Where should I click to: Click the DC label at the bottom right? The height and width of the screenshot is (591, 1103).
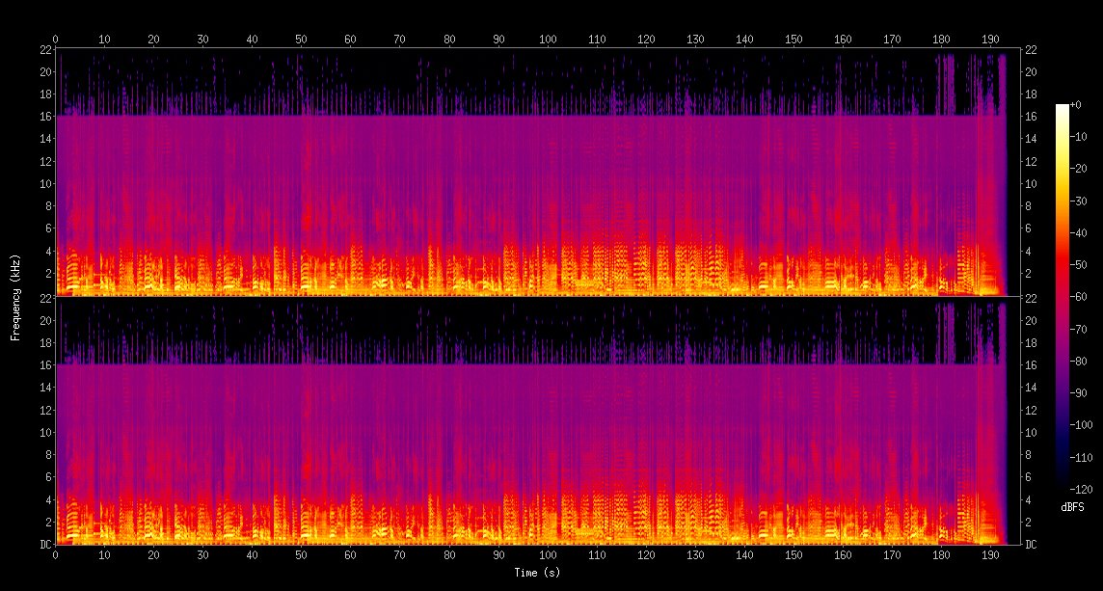[x=1033, y=545]
